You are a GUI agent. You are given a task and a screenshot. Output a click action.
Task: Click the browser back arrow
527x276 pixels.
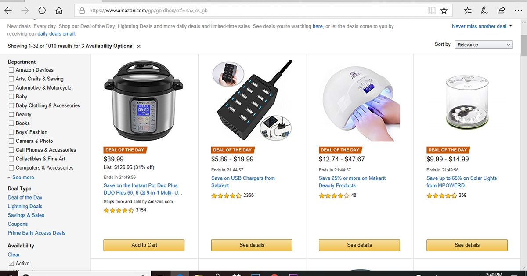point(8,11)
